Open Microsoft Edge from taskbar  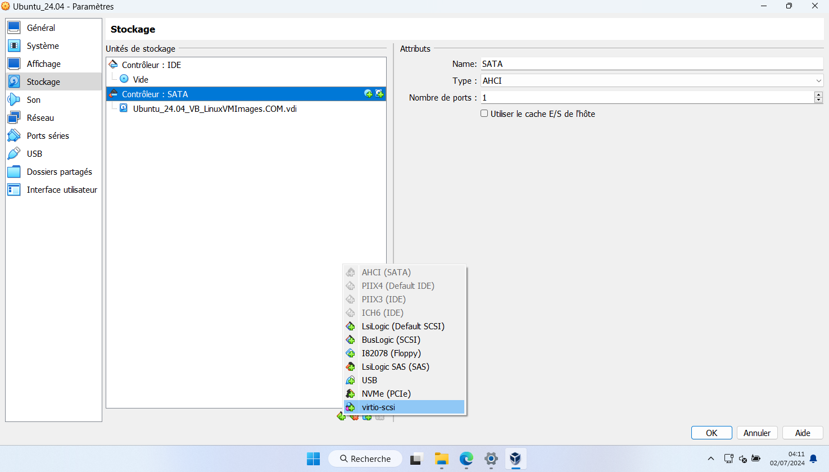[466, 459]
